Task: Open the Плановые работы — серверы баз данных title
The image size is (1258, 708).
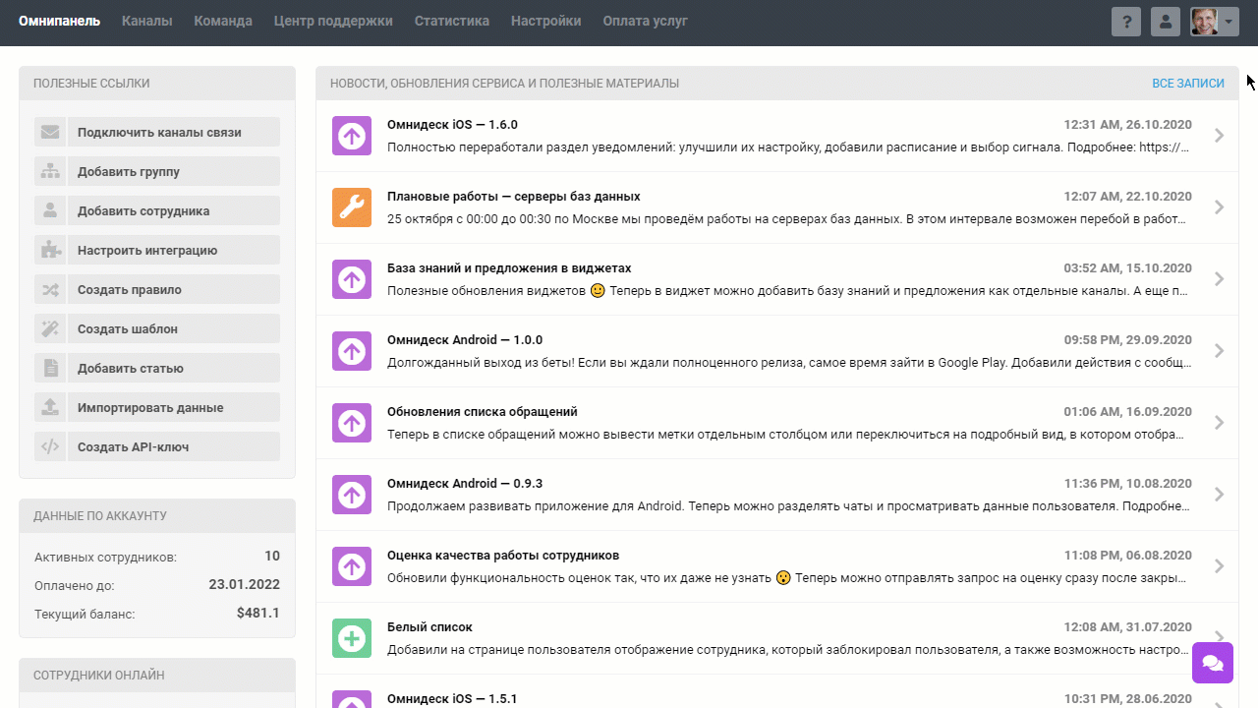Action: tap(514, 197)
